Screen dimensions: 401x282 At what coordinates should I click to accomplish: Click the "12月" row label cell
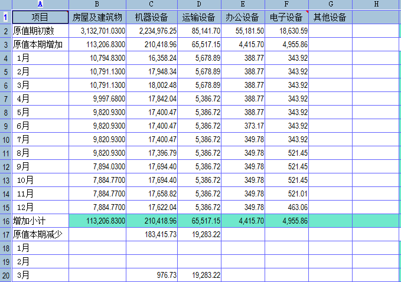(x=40, y=207)
